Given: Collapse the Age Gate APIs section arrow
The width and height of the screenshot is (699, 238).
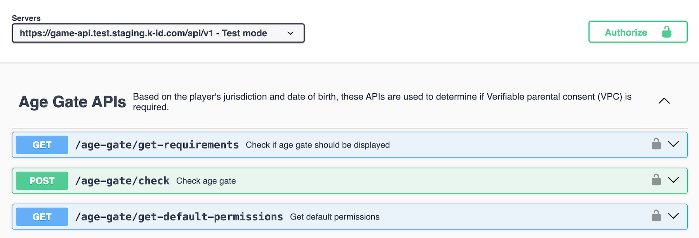Looking at the screenshot, I should click(x=664, y=101).
